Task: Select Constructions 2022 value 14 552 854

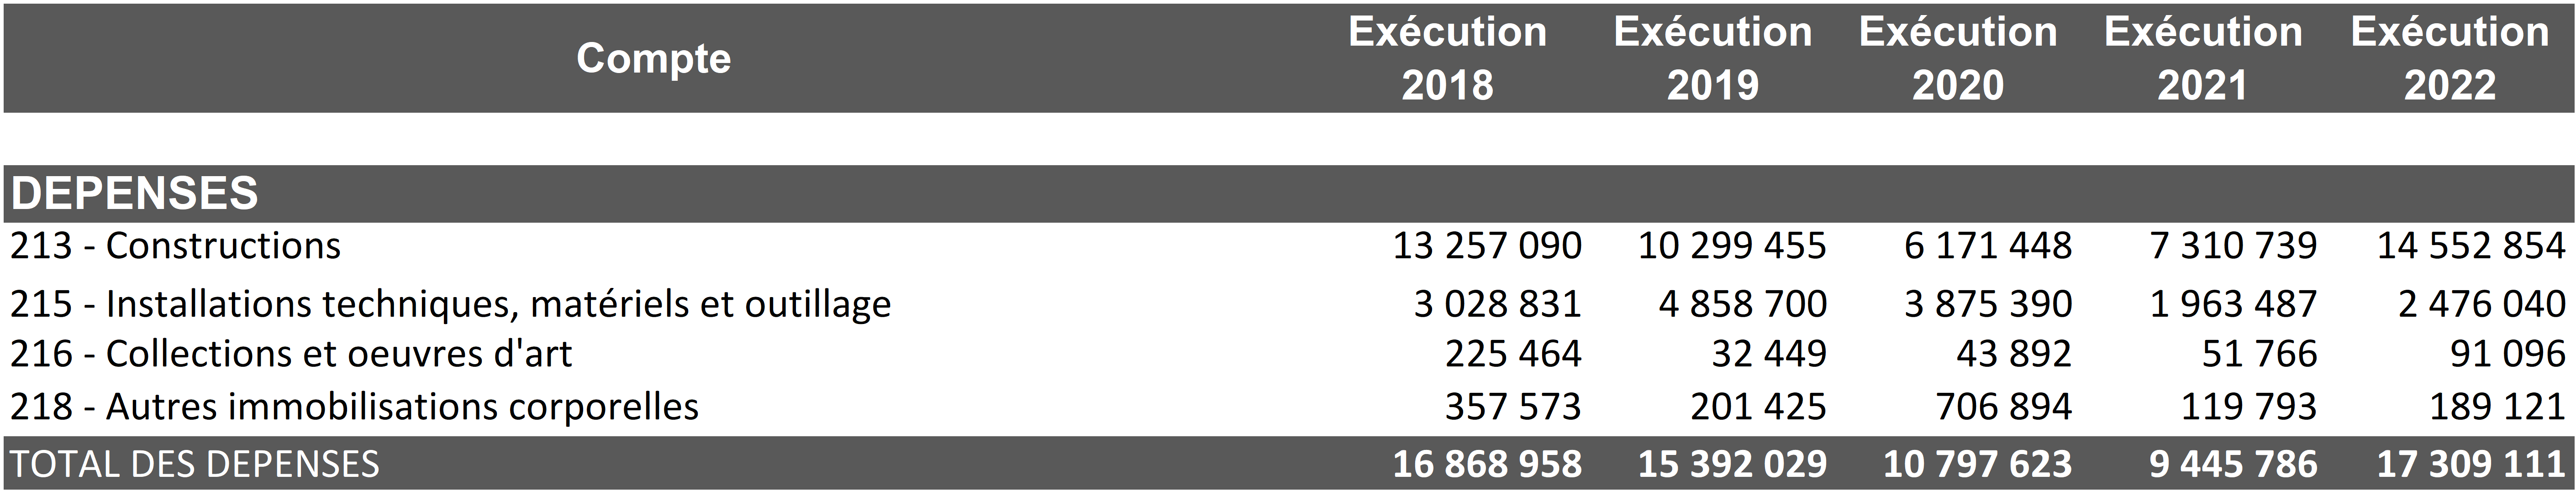Action: [x=2470, y=246]
